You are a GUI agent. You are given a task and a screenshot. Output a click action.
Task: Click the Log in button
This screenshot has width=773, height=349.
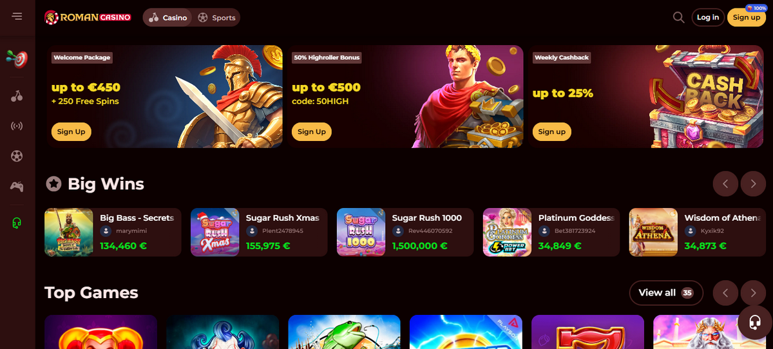(x=707, y=17)
